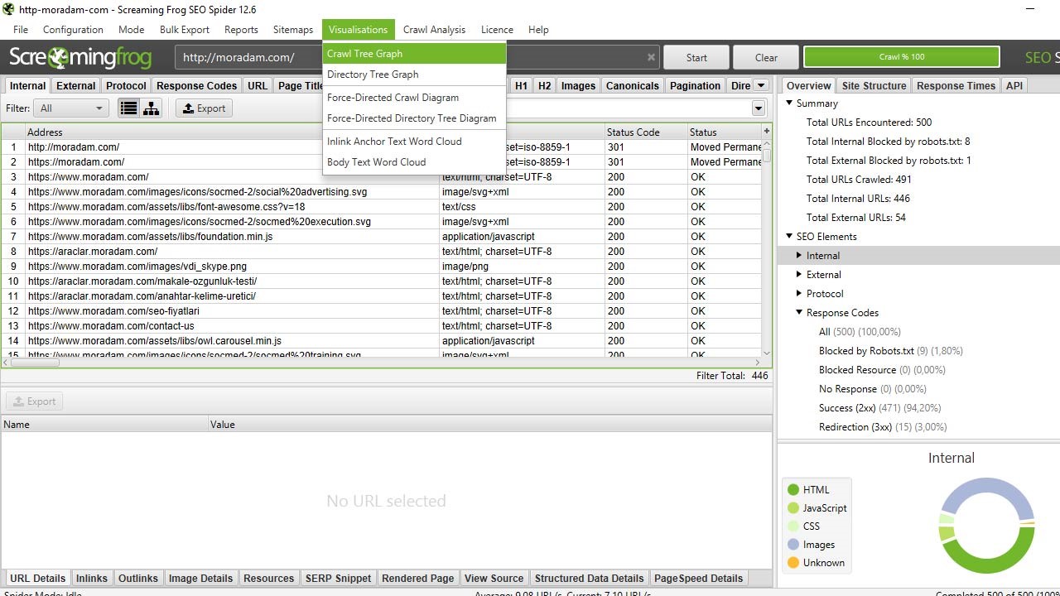Screen dimensions: 1060x596
Task: Expand the External tree node
Action: [x=800, y=275]
